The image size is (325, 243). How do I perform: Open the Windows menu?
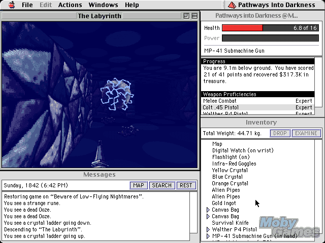(x=103, y=5)
